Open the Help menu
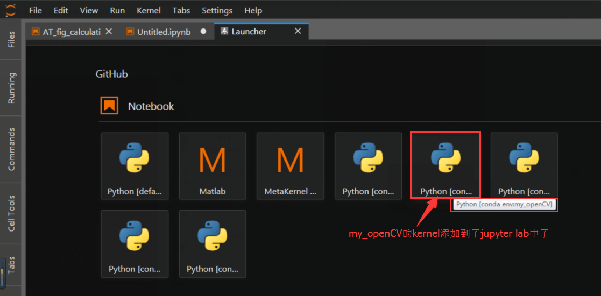Viewport: 601px width, 296px height. tap(253, 11)
